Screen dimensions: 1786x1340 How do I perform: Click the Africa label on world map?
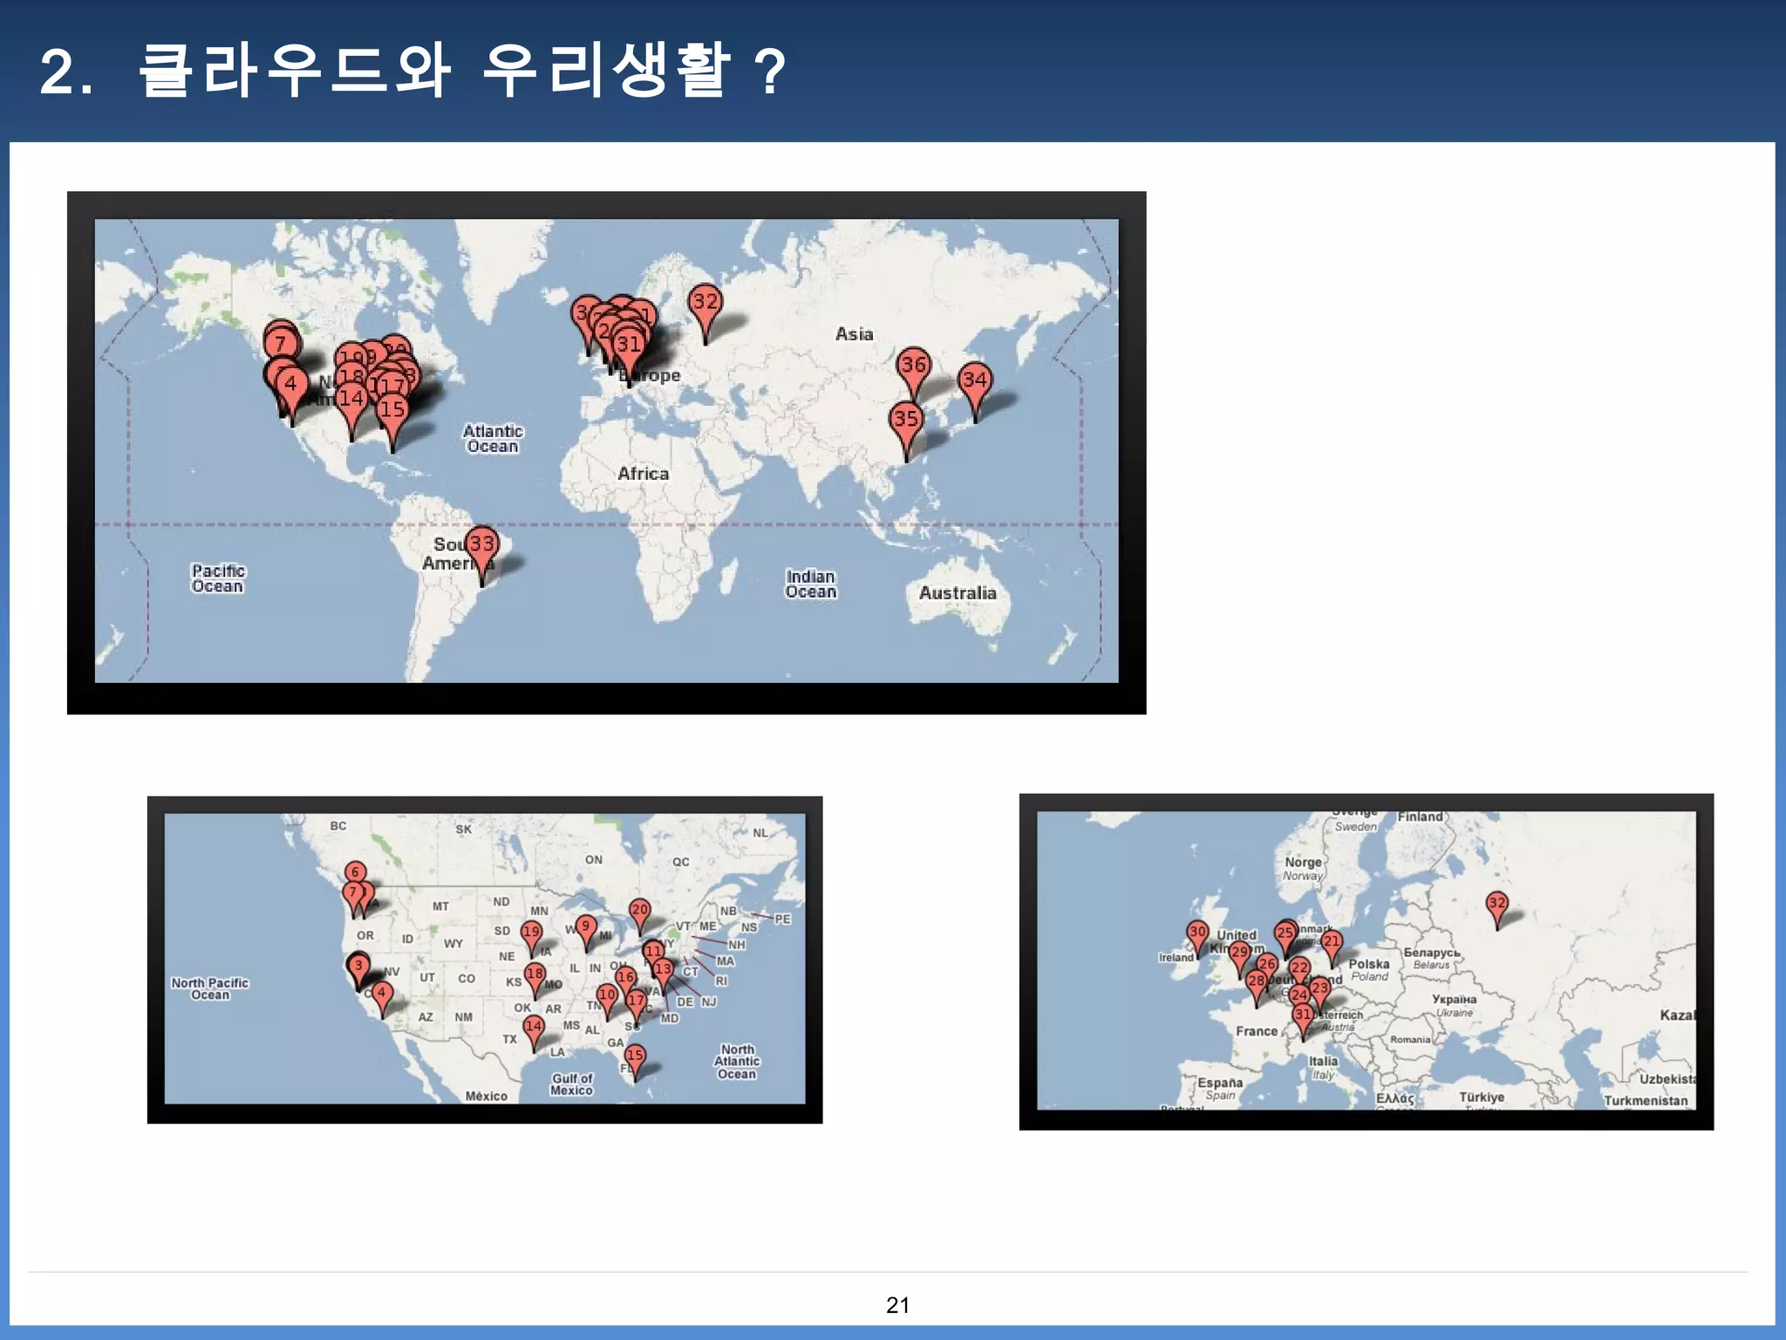643,474
